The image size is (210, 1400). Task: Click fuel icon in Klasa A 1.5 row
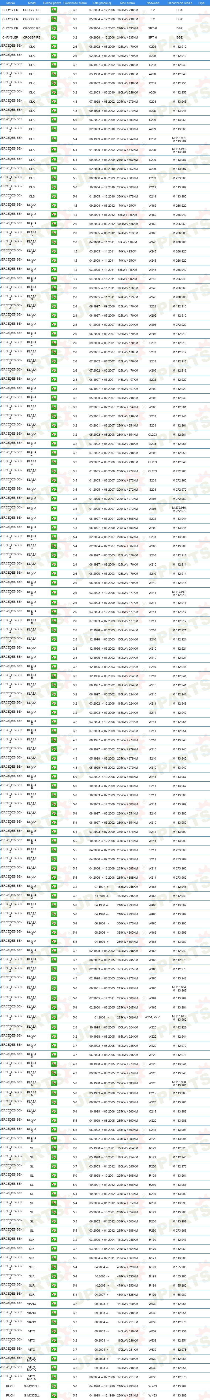[54, 205]
